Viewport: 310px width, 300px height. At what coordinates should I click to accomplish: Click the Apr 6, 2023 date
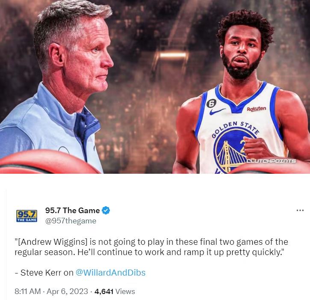[67, 291]
